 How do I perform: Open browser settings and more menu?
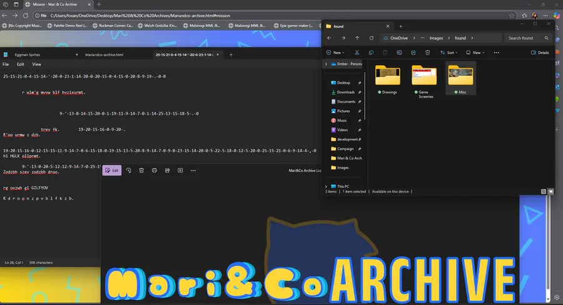[545, 16]
